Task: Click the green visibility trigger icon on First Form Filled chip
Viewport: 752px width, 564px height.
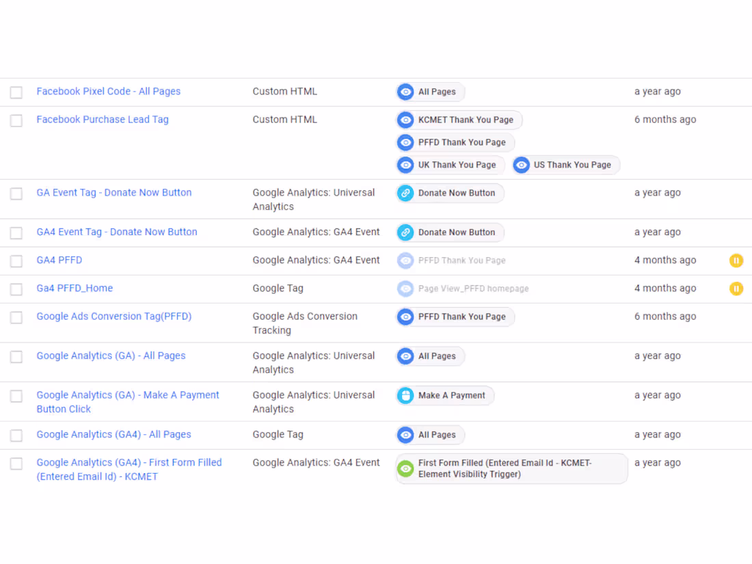Action: click(405, 468)
